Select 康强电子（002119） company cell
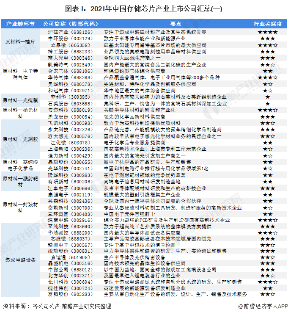The image size is (288, 315). 71,195
